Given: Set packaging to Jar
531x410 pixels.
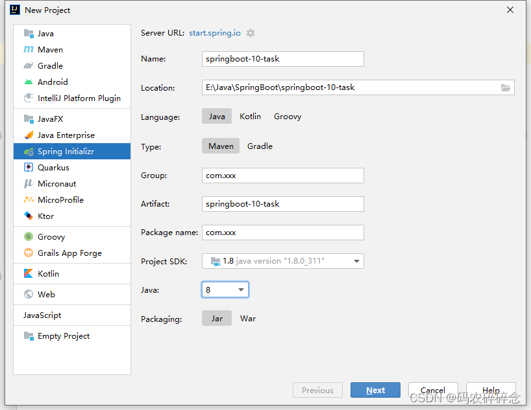Looking at the screenshot, I should click(217, 319).
